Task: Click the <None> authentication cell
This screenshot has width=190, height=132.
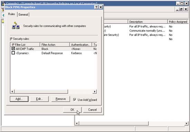Action: 76,49
